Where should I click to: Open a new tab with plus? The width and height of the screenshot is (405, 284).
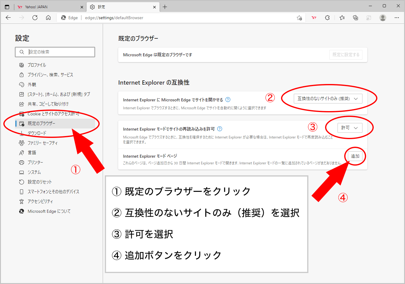(x=165, y=7)
